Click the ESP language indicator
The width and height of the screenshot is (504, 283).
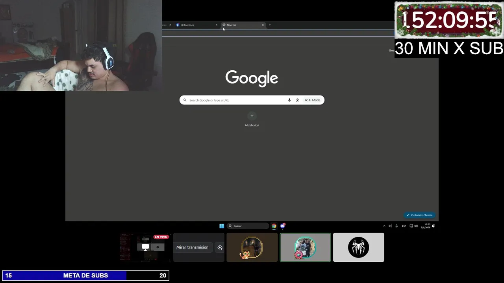point(404,226)
